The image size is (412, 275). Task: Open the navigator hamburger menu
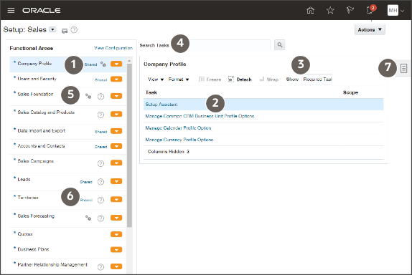(11, 10)
